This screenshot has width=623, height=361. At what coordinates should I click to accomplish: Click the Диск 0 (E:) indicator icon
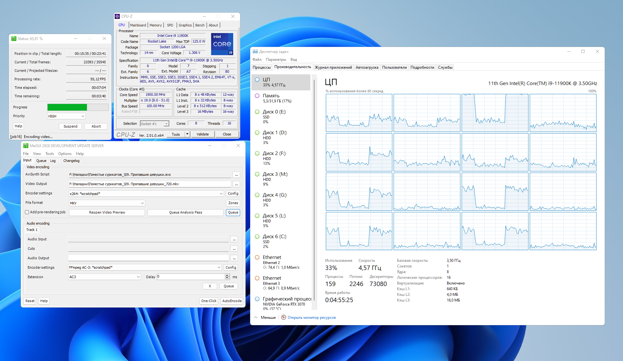point(257,112)
